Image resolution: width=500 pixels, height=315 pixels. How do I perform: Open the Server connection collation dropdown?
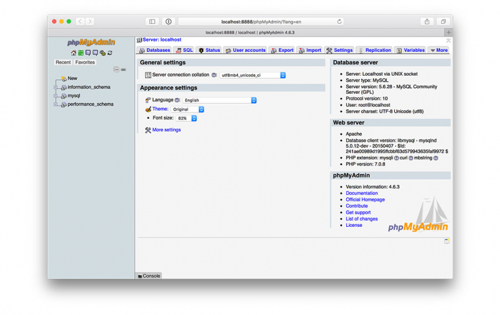[x=252, y=75]
